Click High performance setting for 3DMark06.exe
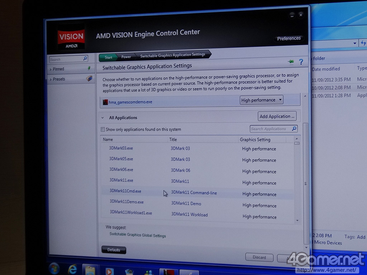Image resolution: width=367 pixels, height=275 pixels. (259, 172)
